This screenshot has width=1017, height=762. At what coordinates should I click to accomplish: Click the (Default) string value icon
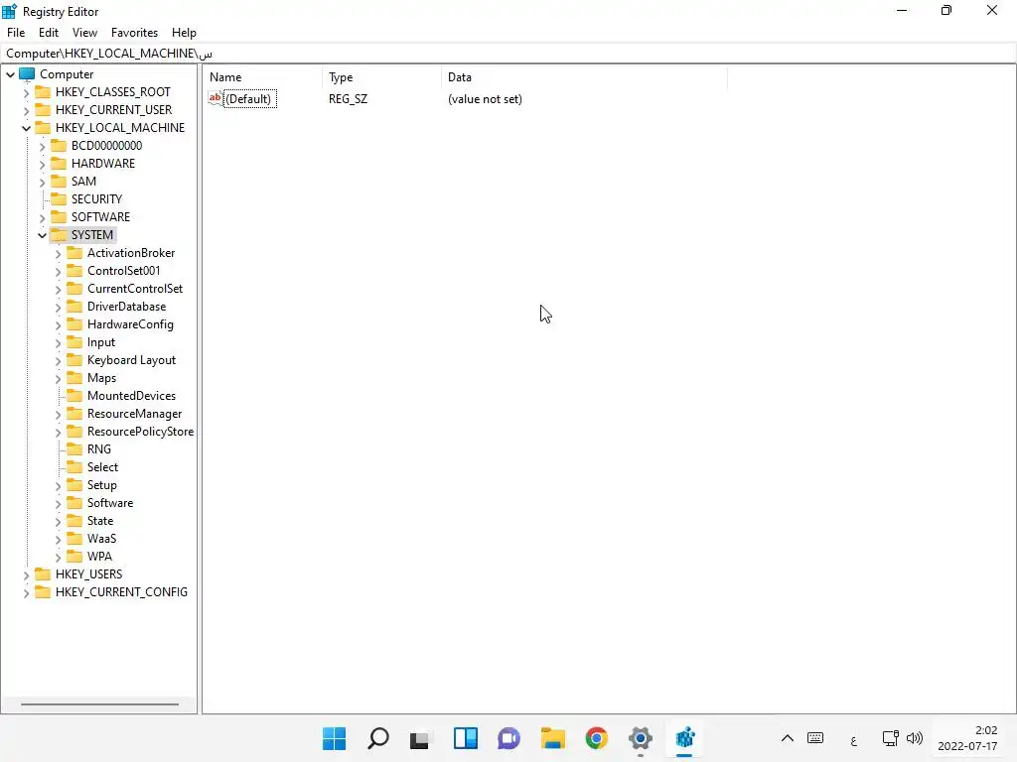pos(215,98)
